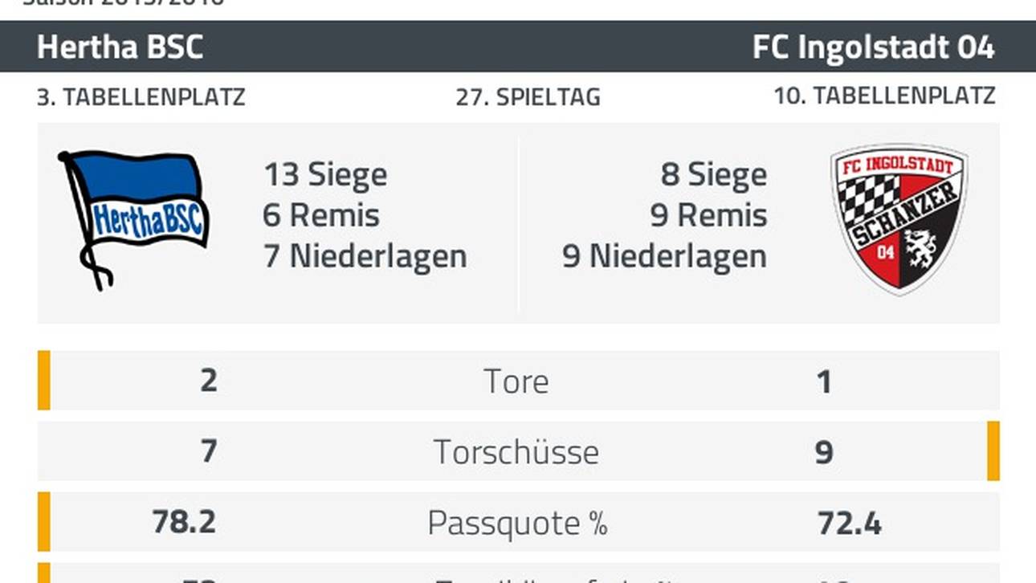Click the Passquote % statistic row label
This screenshot has height=583, width=1036.
tap(517, 523)
